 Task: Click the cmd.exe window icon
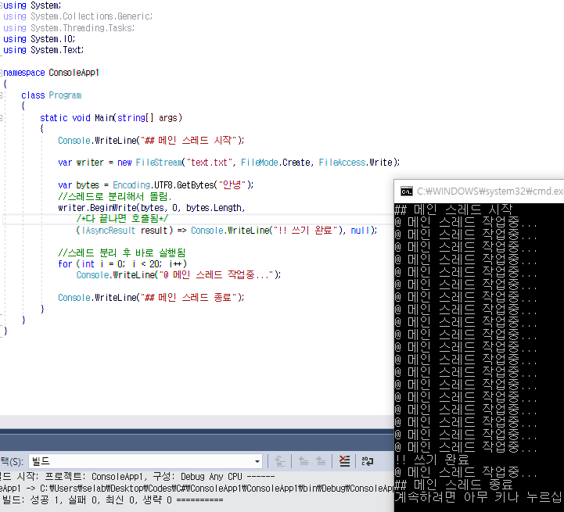[x=407, y=192]
